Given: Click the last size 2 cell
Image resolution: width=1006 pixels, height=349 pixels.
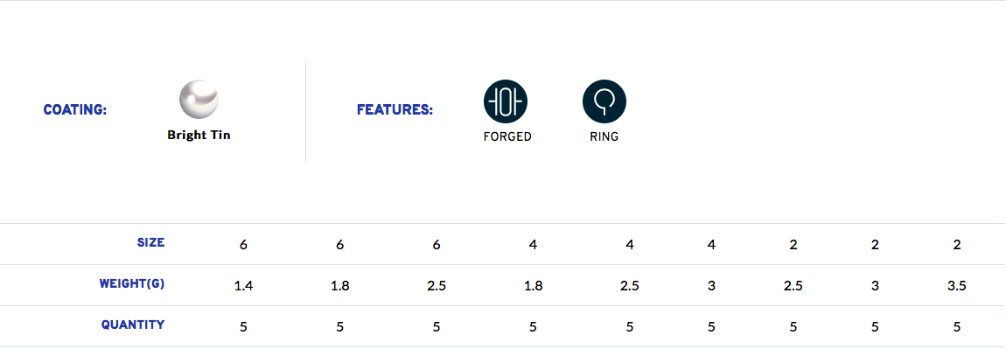Looking at the screenshot, I should [x=957, y=245].
